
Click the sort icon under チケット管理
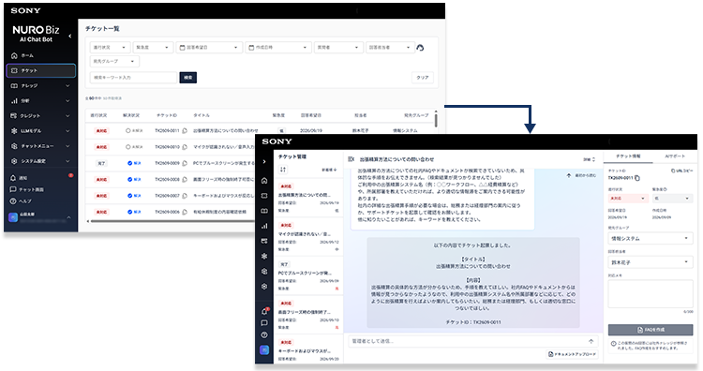click(283, 170)
